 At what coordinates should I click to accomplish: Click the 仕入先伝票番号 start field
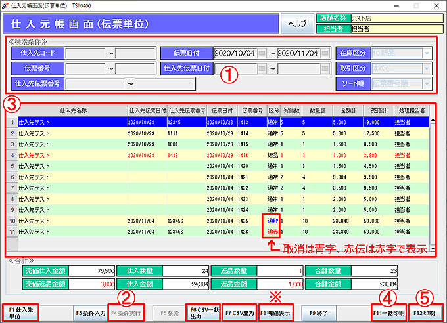coord(95,84)
